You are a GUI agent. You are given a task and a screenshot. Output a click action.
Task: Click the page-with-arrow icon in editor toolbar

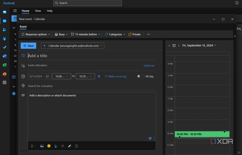77,146
